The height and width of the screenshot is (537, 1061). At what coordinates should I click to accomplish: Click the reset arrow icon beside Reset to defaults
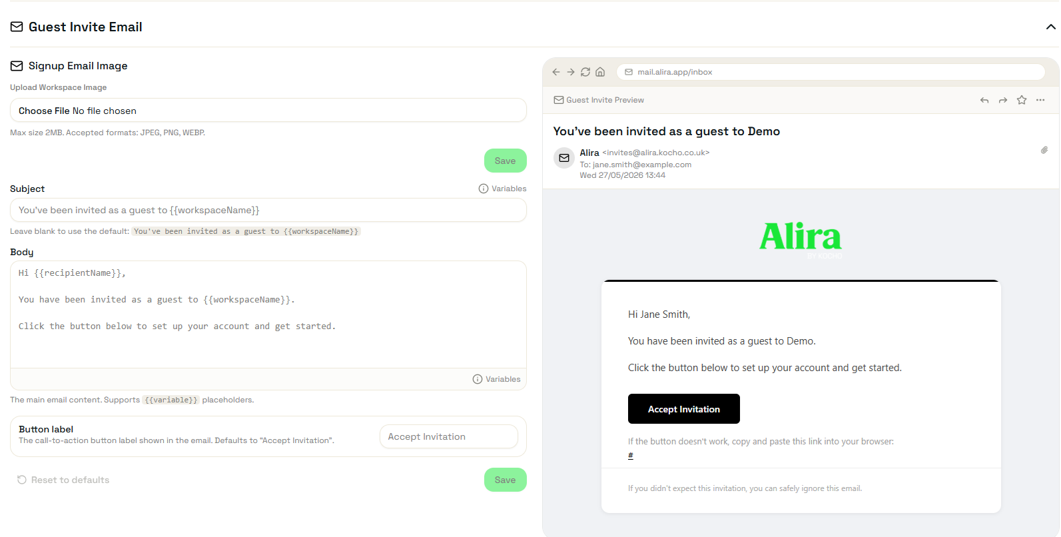pyautogui.click(x=22, y=480)
